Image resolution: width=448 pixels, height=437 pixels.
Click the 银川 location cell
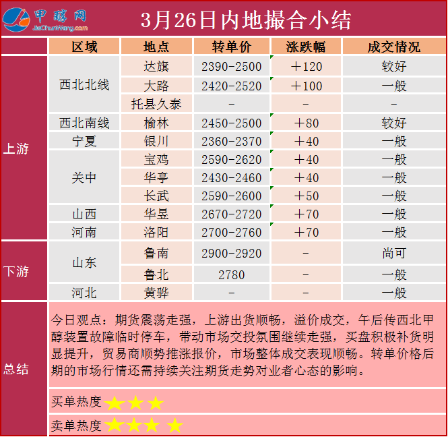click(x=156, y=141)
